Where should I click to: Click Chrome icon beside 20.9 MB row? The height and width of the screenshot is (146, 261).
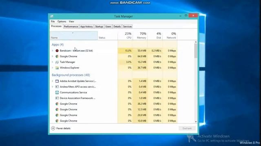(x=57, y=115)
